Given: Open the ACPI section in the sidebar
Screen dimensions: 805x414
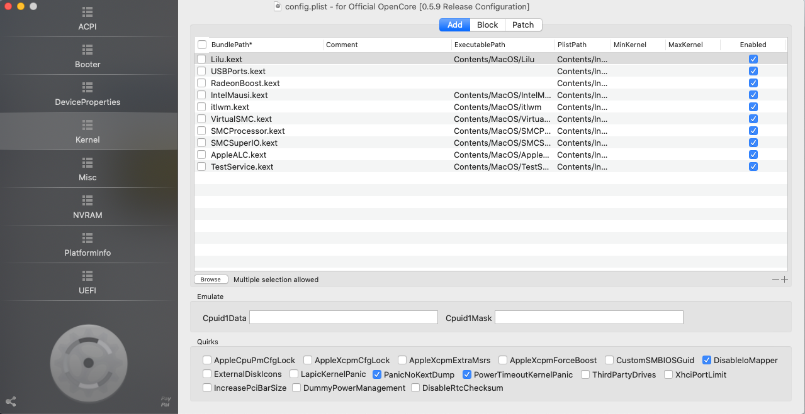Looking at the screenshot, I should [x=87, y=19].
